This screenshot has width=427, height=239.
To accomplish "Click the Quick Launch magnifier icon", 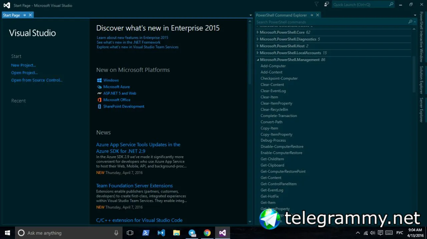I will pos(391,4).
